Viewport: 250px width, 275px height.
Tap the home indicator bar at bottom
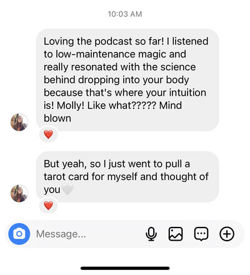125,268
